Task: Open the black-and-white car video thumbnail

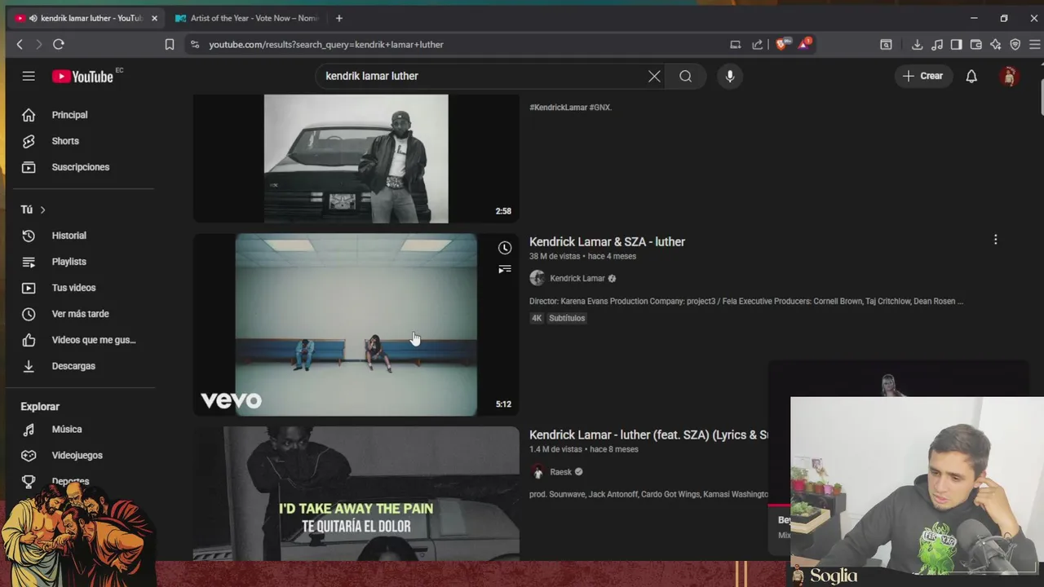Action: click(356, 158)
